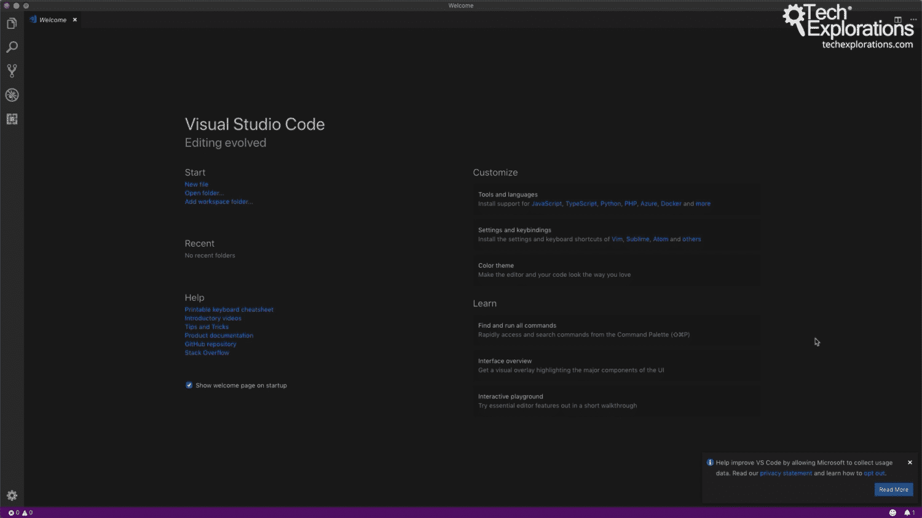The width and height of the screenshot is (922, 518).
Task: Open Interactive playground
Action: [617, 401]
